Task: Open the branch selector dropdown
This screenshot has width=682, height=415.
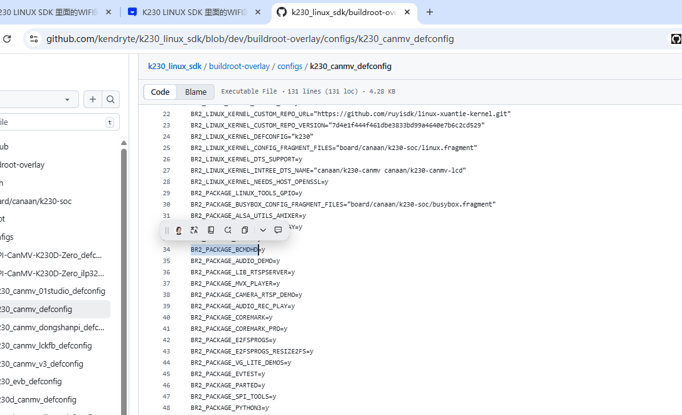Action: (38, 99)
